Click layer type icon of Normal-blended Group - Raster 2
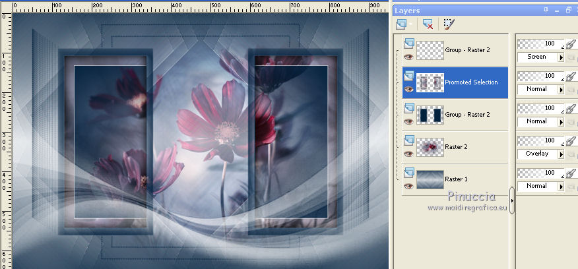Viewport: 578px width, 269px height. coord(409,108)
